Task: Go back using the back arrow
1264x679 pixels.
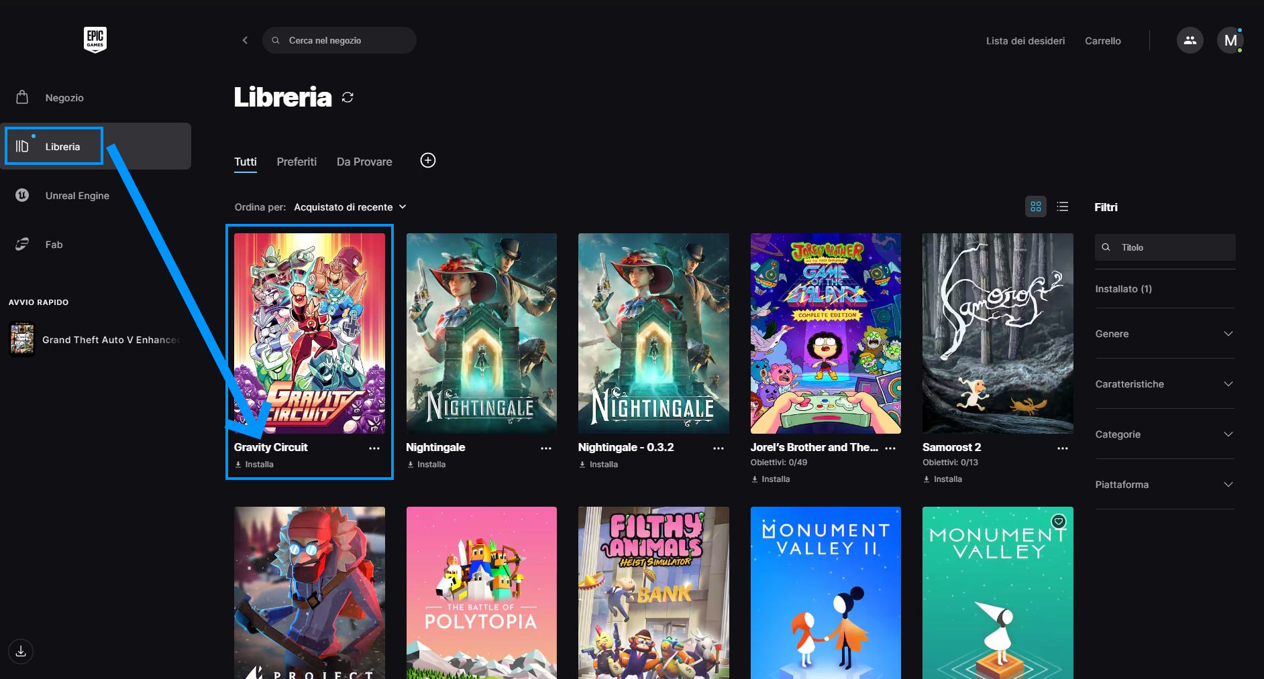Action: coord(245,40)
